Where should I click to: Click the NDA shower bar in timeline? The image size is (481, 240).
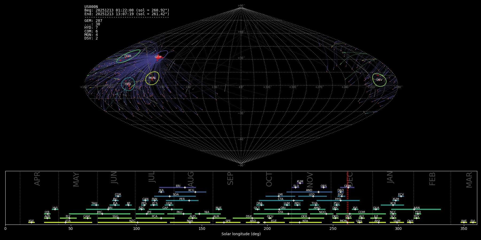[190, 222]
